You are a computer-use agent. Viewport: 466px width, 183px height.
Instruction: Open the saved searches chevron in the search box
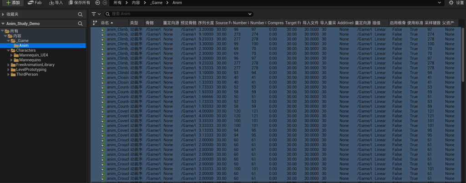click(x=250, y=14)
